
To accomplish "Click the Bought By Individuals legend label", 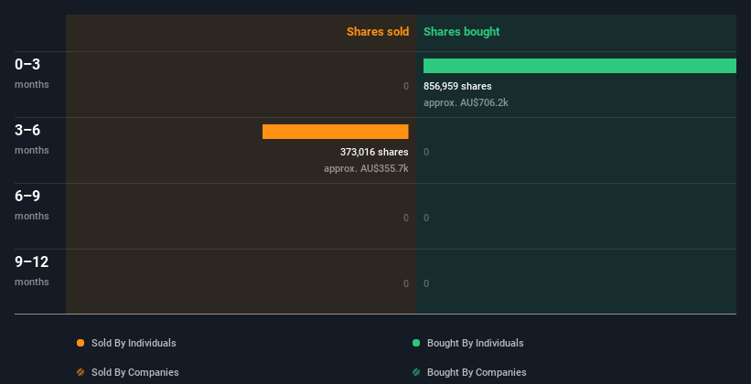I will [475, 343].
